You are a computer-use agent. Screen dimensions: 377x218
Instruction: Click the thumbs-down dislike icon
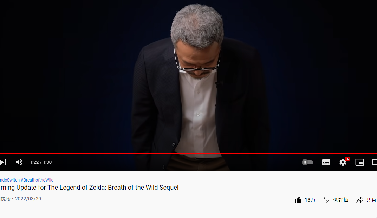point(327,200)
